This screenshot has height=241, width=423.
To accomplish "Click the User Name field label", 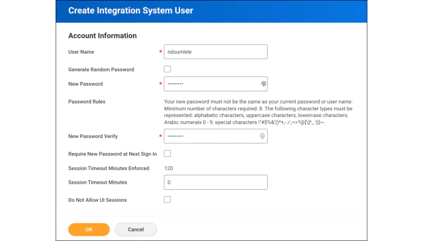I will click(x=81, y=52).
